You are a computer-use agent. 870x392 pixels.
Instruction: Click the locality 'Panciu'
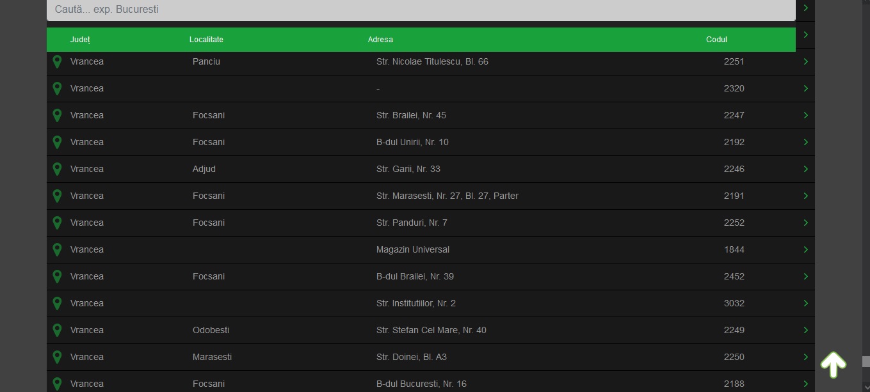pyautogui.click(x=206, y=61)
